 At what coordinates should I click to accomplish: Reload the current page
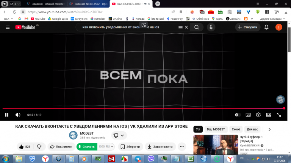pyautogui.click(x=14, y=12)
